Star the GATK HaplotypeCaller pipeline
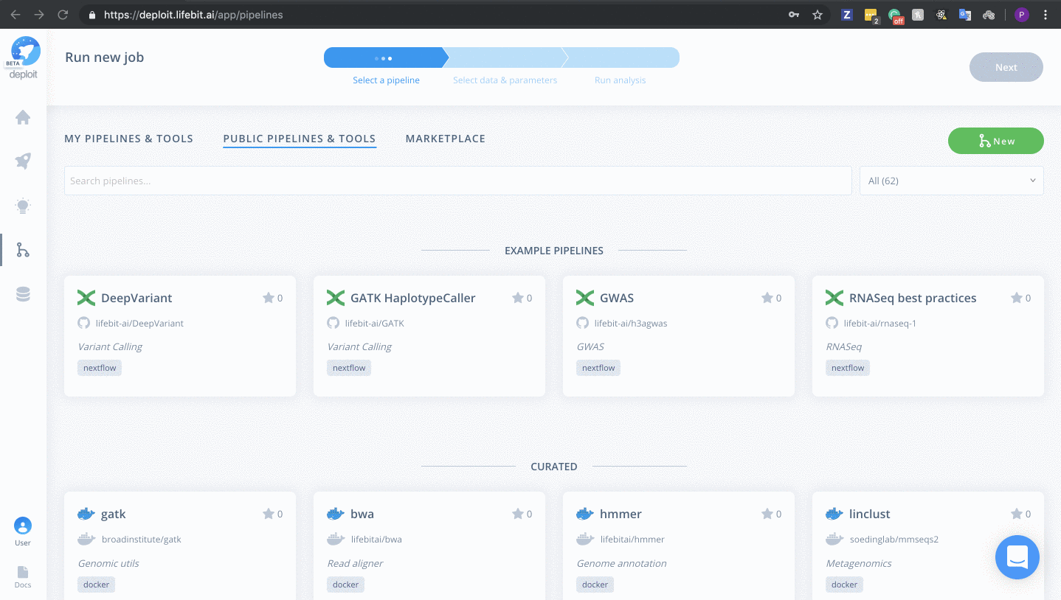The image size is (1061, 600). click(x=517, y=298)
